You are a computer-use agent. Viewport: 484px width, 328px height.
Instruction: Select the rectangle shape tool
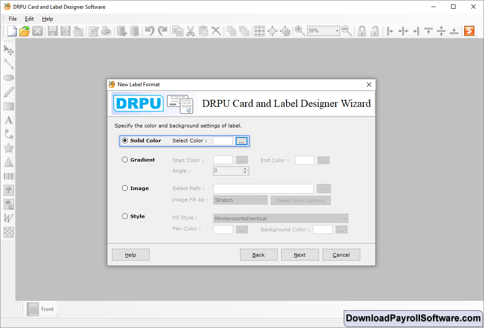point(9,106)
